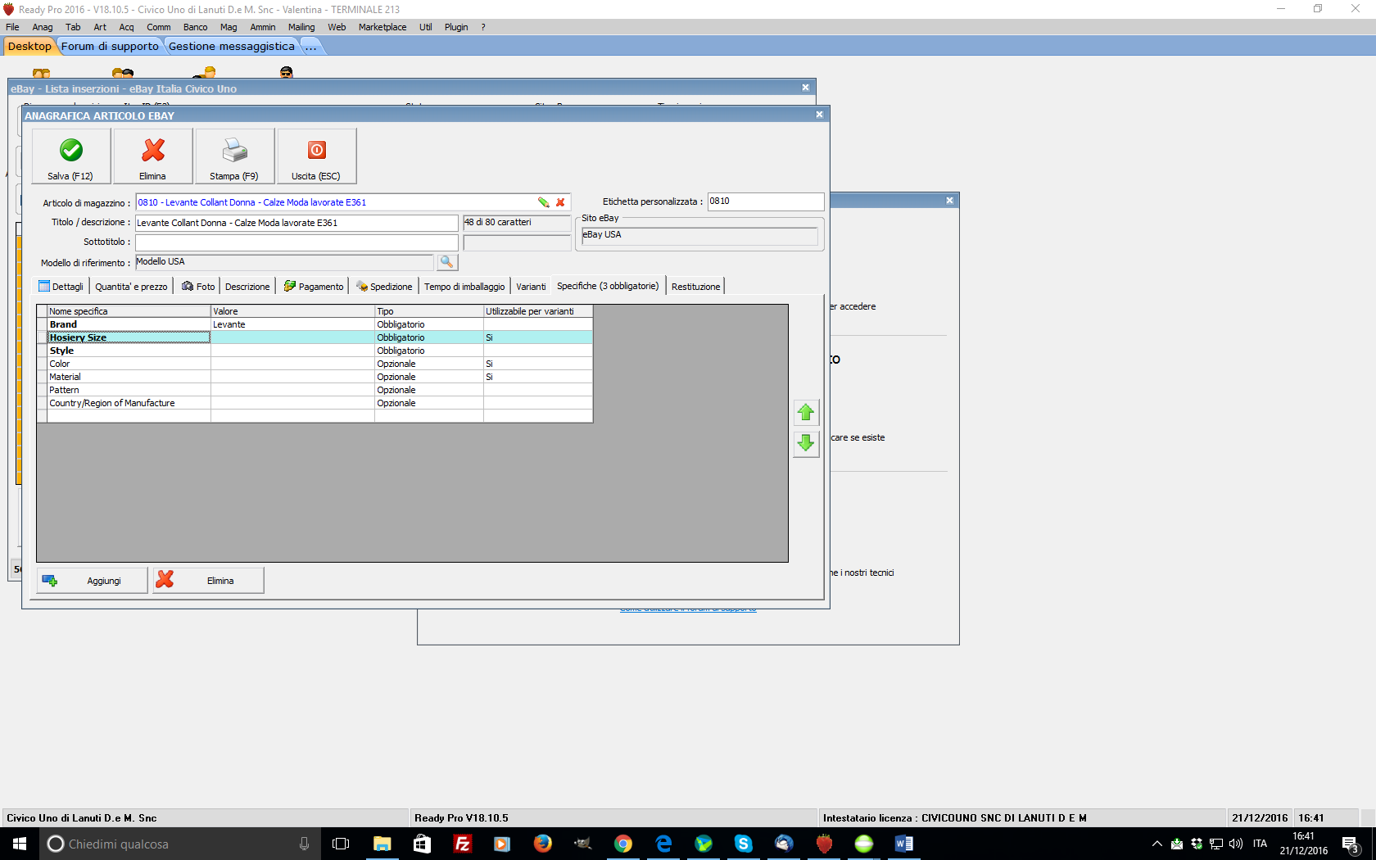The image size is (1376, 860).
Task: Click the Levante value cell for Brand
Action: [292, 324]
